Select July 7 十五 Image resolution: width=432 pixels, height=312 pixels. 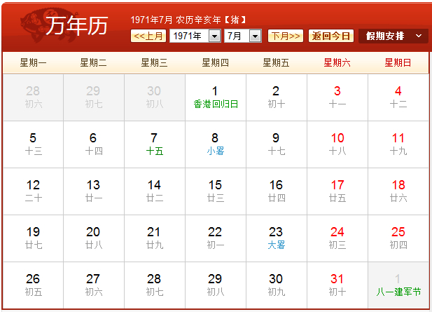pos(155,144)
